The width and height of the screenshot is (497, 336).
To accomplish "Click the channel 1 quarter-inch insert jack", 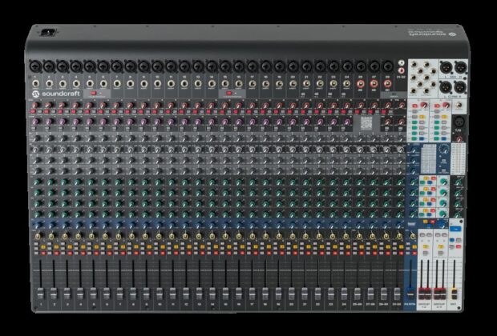I will click(x=35, y=84).
